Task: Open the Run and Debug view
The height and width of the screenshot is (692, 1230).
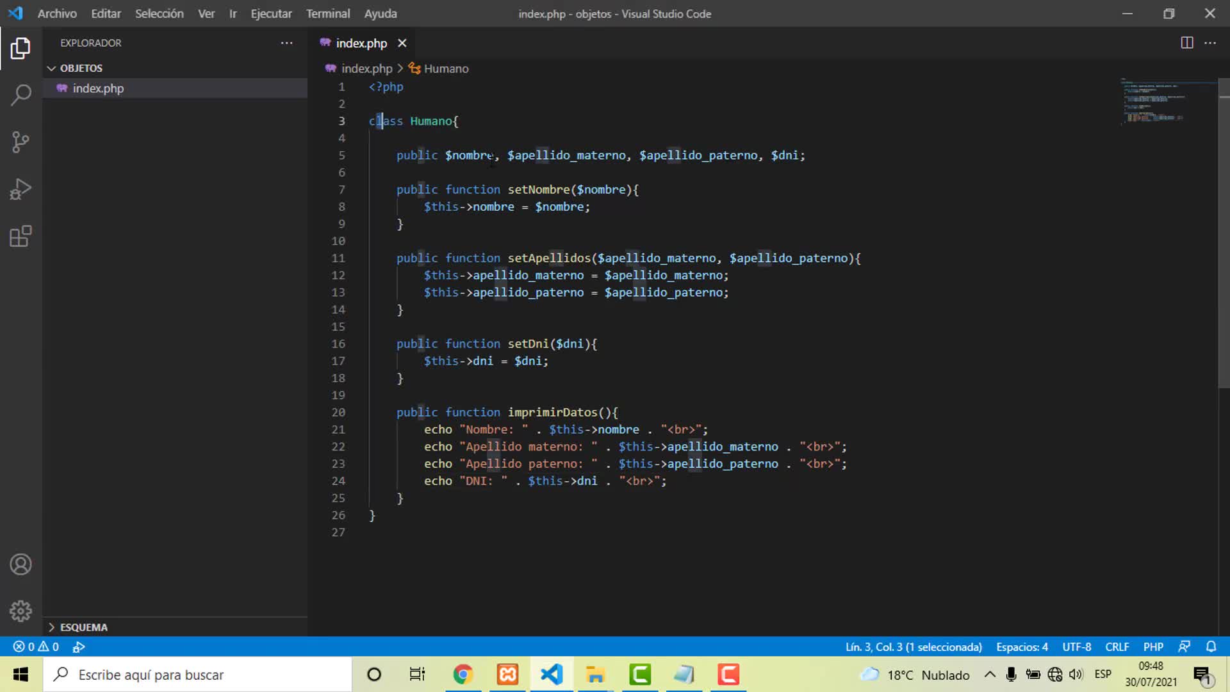Action: coord(20,189)
